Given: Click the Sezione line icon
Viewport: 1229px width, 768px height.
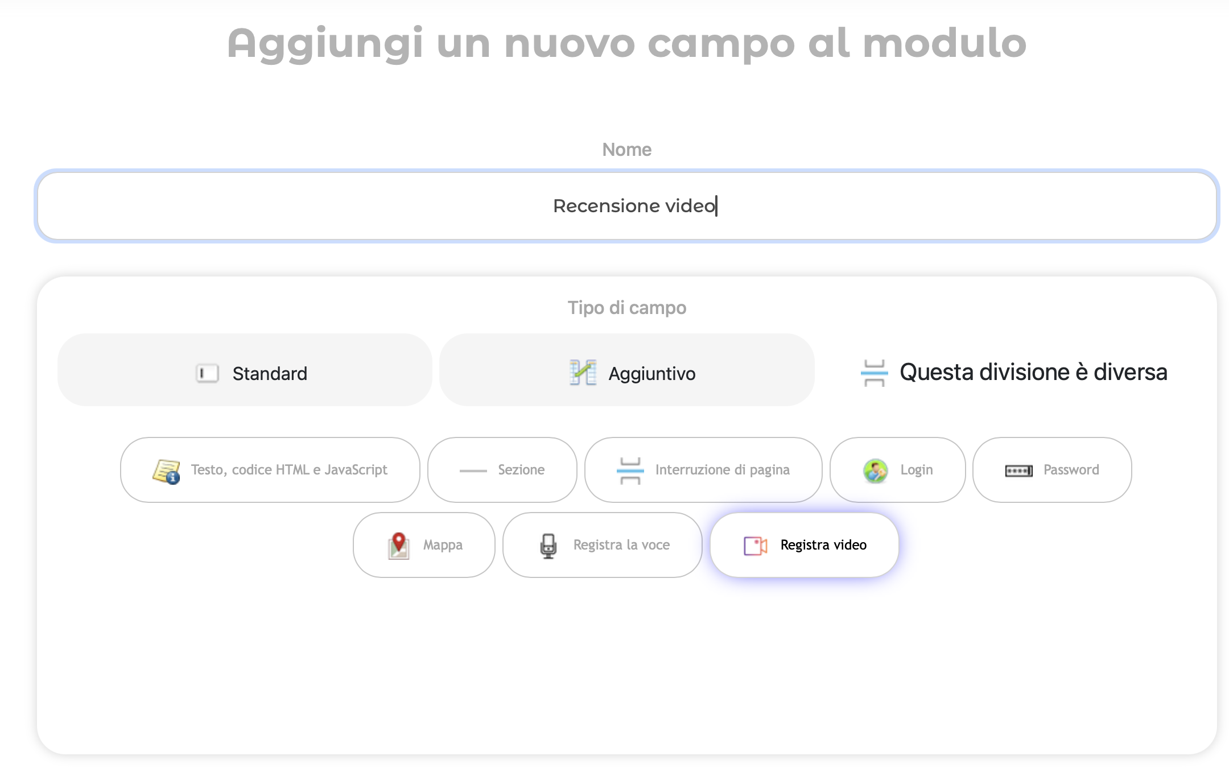Looking at the screenshot, I should (x=473, y=470).
